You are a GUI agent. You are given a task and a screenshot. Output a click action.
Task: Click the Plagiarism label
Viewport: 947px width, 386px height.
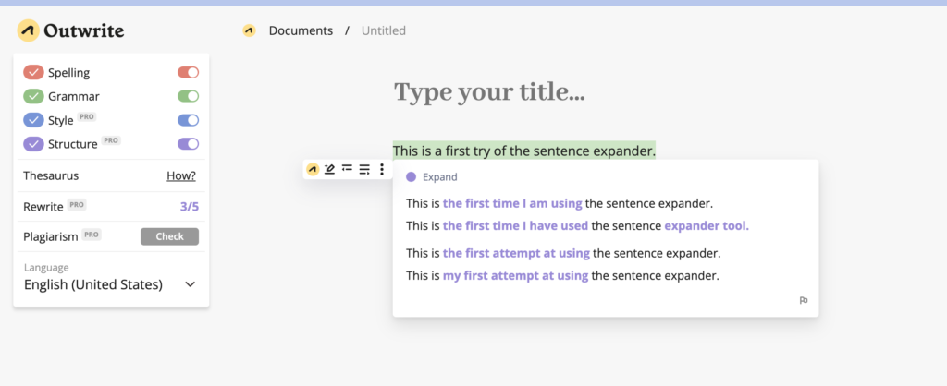click(x=51, y=237)
